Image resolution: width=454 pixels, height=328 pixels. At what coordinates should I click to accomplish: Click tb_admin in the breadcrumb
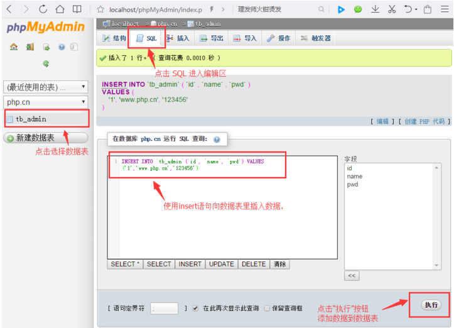click(208, 24)
